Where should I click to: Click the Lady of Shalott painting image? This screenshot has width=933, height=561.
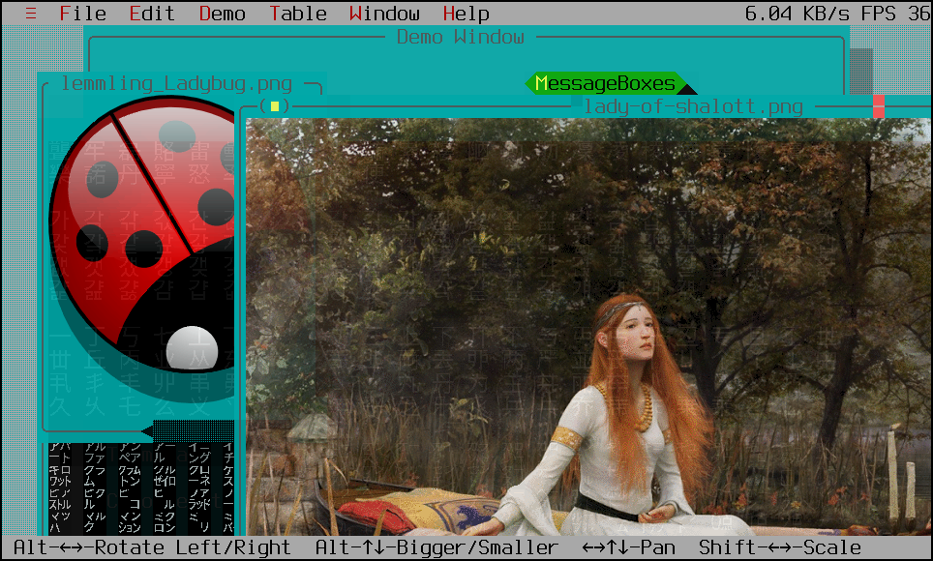[x=589, y=327]
